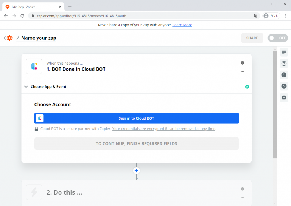291x206 pixels.
Task: Open Chrome three-dot menu
Action: (x=285, y=16)
